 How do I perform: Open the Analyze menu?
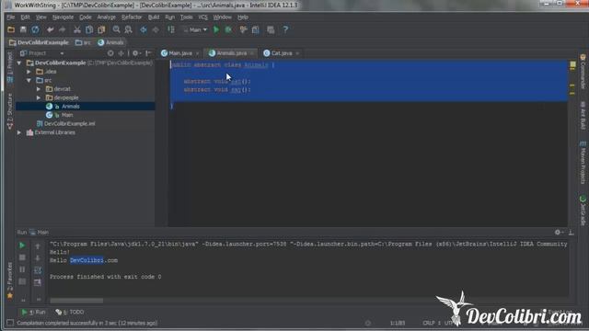[x=107, y=17]
